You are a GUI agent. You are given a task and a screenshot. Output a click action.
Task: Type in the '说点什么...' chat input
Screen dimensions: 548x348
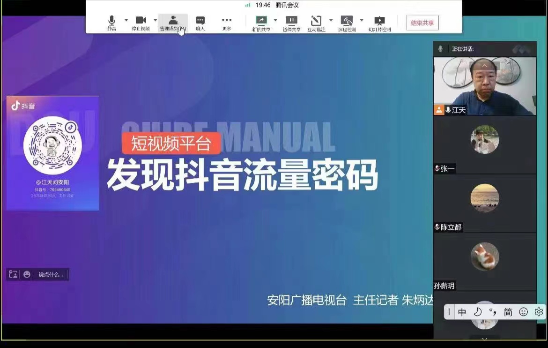51,274
